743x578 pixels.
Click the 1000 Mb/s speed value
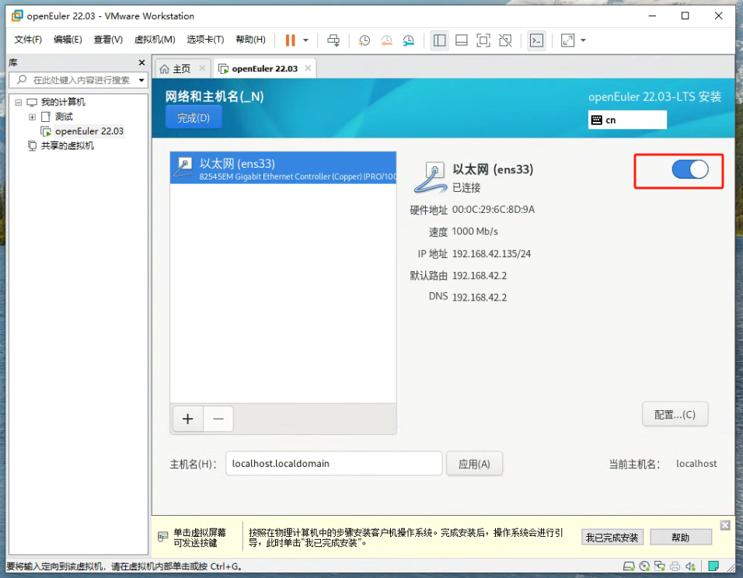(475, 232)
